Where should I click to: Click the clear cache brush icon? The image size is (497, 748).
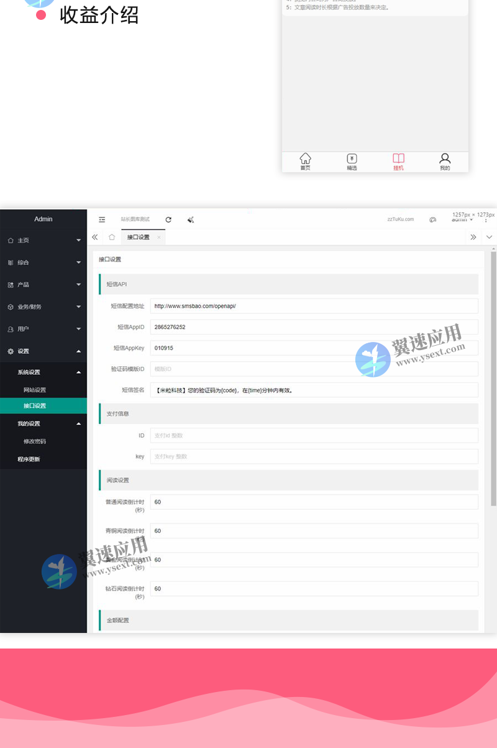[191, 219]
